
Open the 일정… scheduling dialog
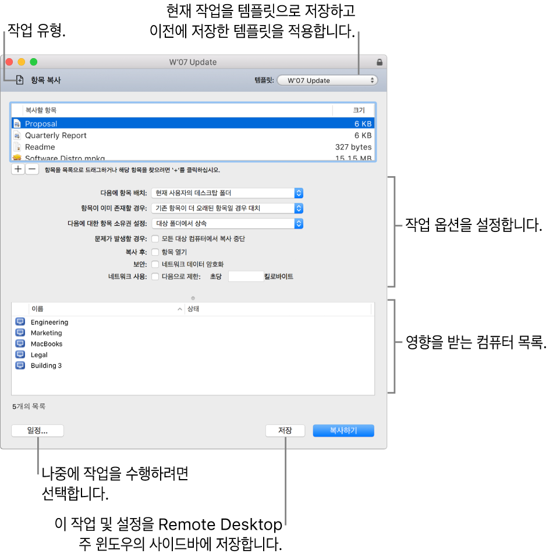(x=37, y=430)
